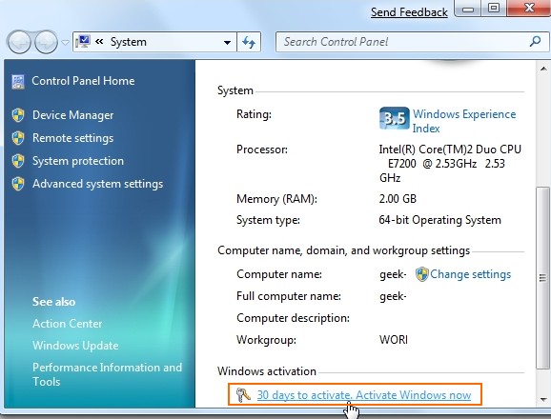Minimize the System window

[x=467, y=9]
